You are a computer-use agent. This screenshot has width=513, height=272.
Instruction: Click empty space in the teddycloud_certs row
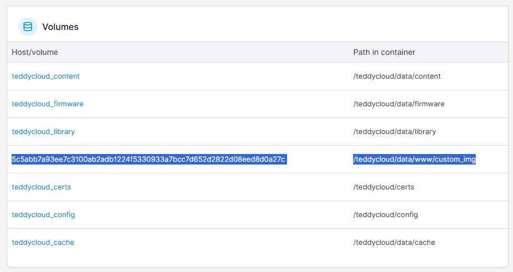213,187
